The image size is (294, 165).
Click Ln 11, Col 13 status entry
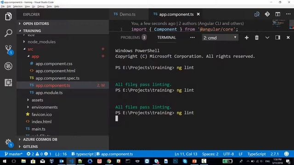coord(186,154)
